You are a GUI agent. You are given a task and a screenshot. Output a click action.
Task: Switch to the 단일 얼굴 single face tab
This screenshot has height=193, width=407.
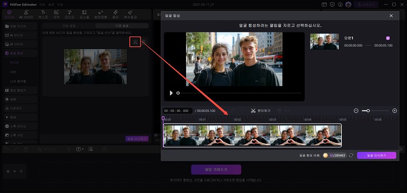(x=69, y=25)
